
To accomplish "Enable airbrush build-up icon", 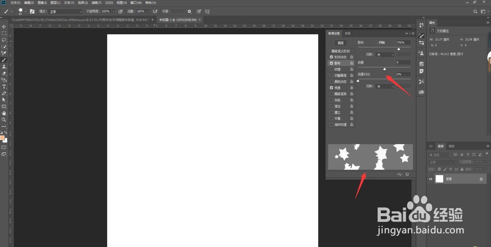I will coord(155,11).
